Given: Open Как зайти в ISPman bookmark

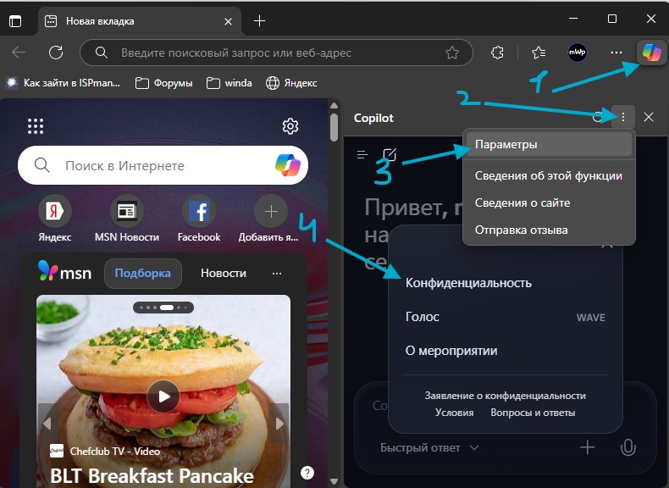Looking at the screenshot, I should click(64, 83).
